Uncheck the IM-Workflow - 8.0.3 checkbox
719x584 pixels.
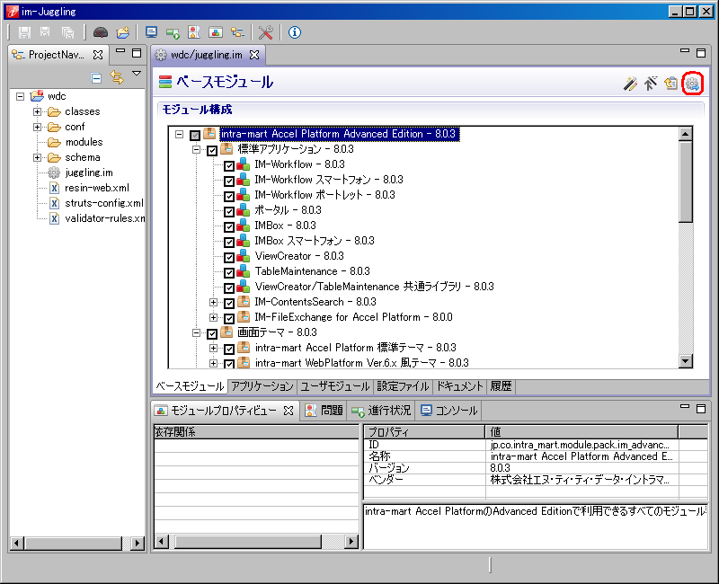pyautogui.click(x=229, y=166)
